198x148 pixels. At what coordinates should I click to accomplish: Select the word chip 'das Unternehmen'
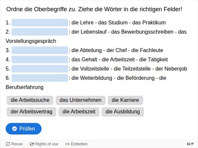click(x=81, y=100)
